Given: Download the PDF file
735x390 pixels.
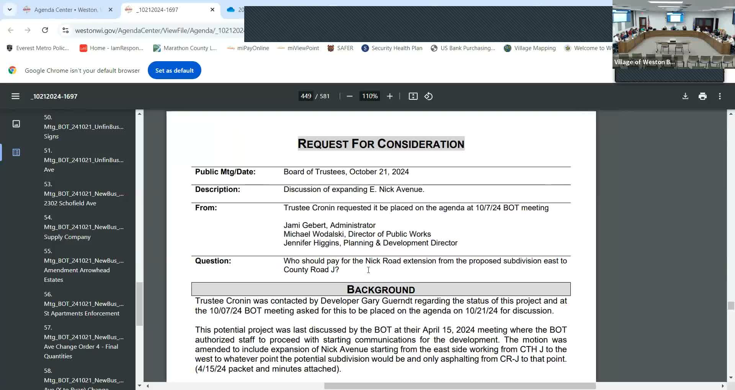Looking at the screenshot, I should coord(685,96).
